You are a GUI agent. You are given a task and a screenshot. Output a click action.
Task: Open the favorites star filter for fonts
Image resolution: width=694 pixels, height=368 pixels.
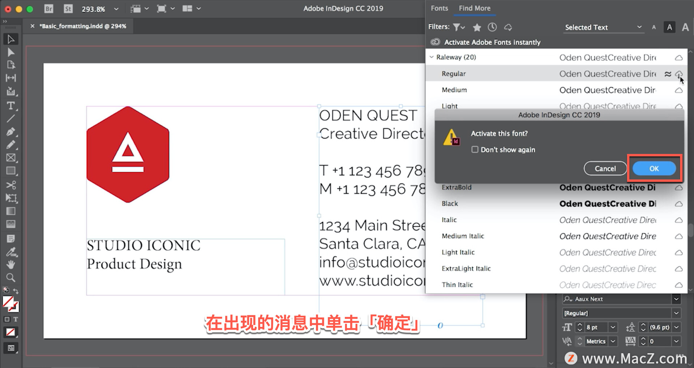[x=477, y=27]
